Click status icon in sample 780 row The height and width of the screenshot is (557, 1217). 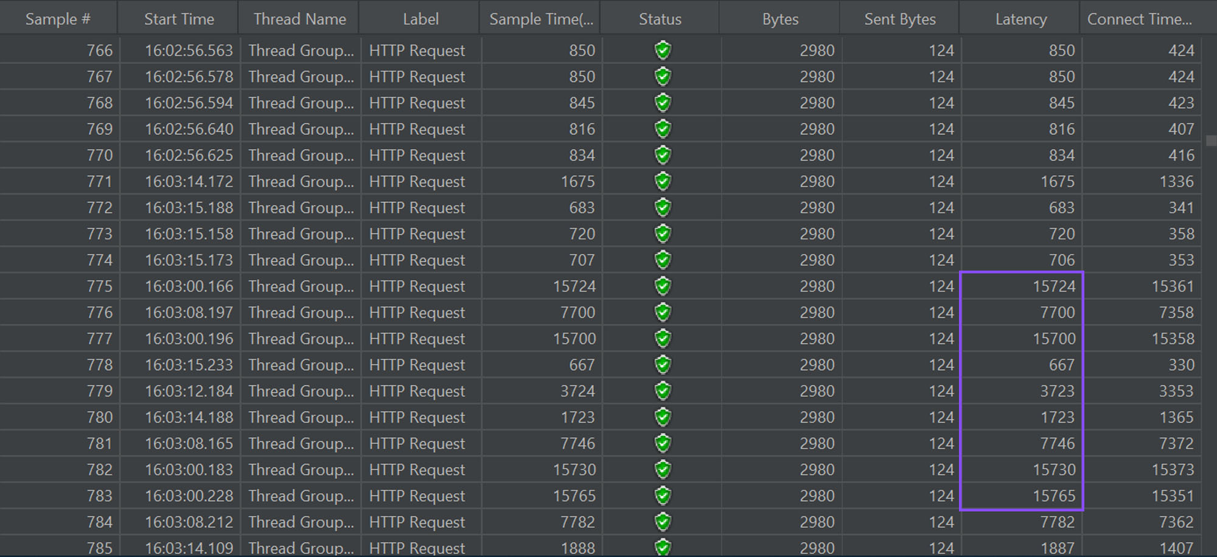click(x=663, y=417)
